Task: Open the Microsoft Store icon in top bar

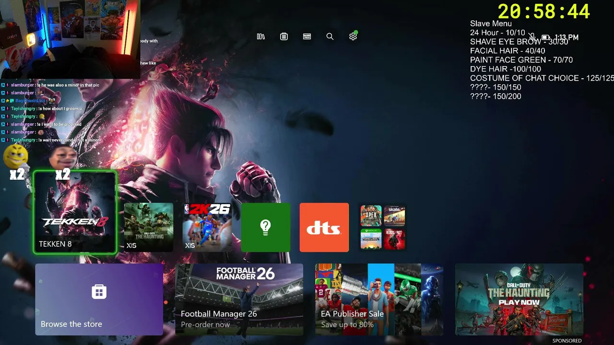Action: coord(284,36)
